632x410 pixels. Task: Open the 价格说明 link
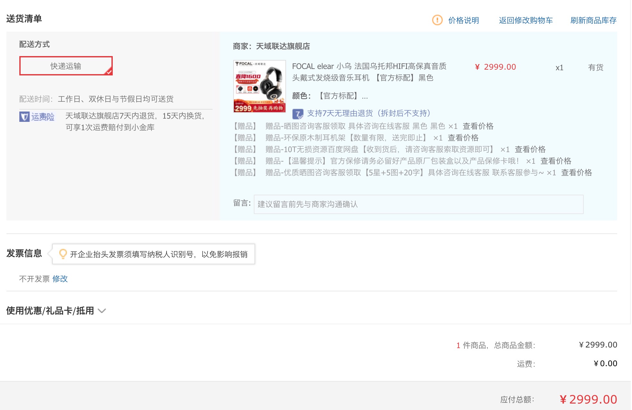[464, 20]
